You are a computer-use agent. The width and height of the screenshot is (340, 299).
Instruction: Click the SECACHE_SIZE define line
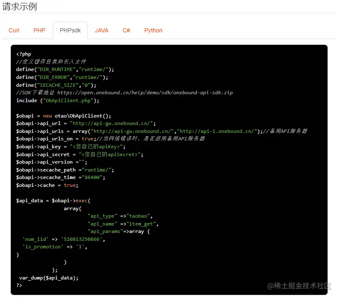click(x=56, y=85)
